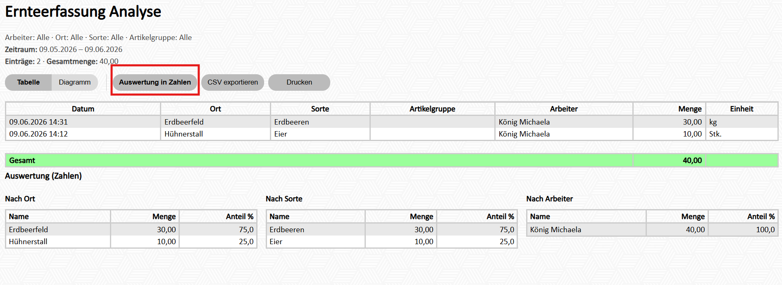782x285 pixels.
Task: Select the 09.06.2026 14:31 Erdbeerfeld row
Action: (x=391, y=122)
